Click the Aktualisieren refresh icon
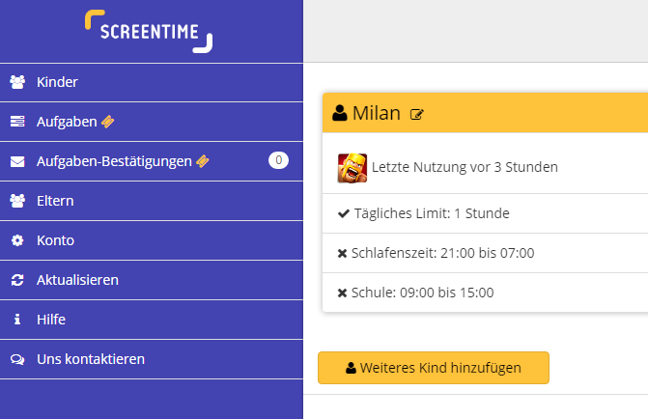This screenshot has width=648, height=419. [17, 280]
